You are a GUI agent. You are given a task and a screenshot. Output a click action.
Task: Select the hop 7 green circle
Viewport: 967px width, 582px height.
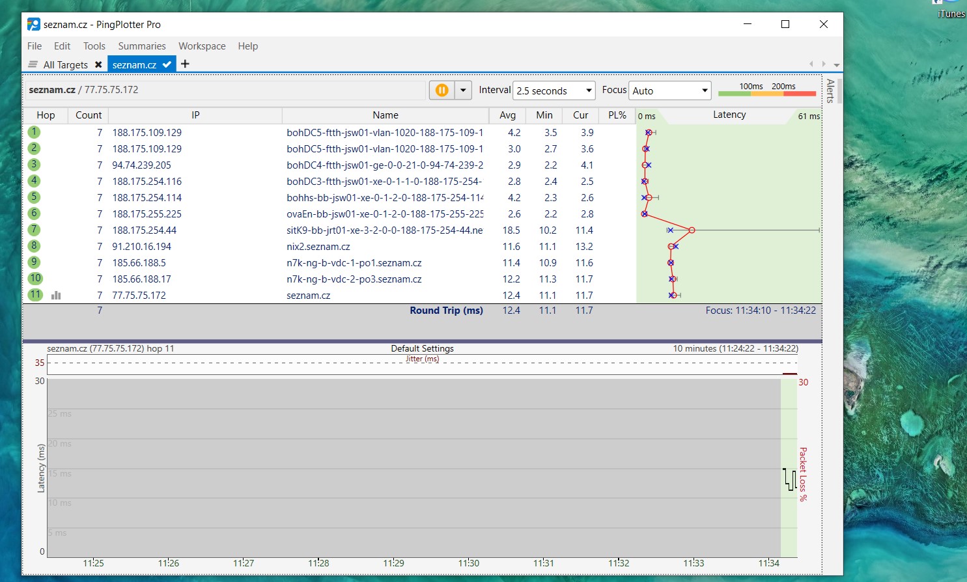click(35, 230)
